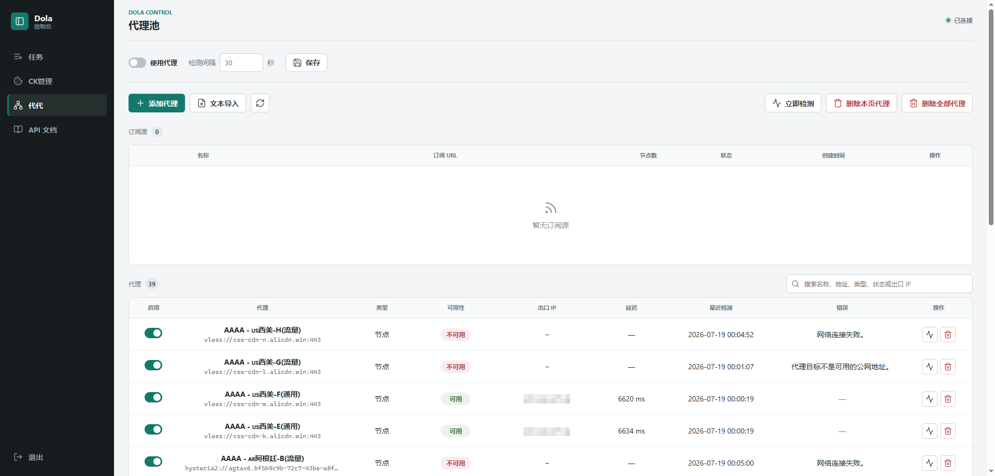Click the 删除全部代理 button
Viewport: 995px width, 476px height.
[937, 103]
